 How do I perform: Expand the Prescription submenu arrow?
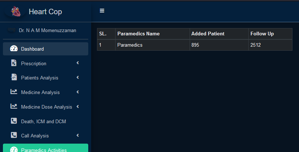(78, 63)
